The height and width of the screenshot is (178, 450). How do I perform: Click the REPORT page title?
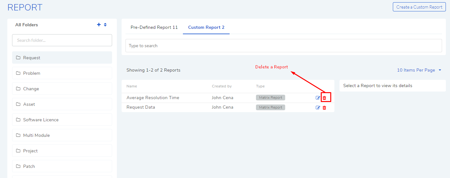click(x=25, y=8)
